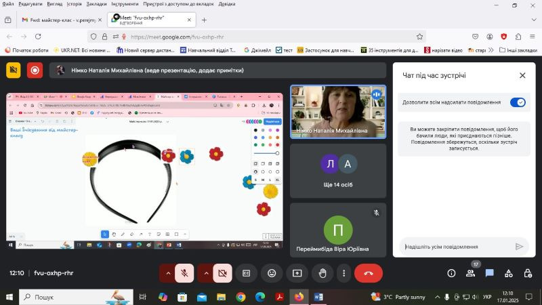Open emoji reactions
542x305 pixels.
click(272, 273)
